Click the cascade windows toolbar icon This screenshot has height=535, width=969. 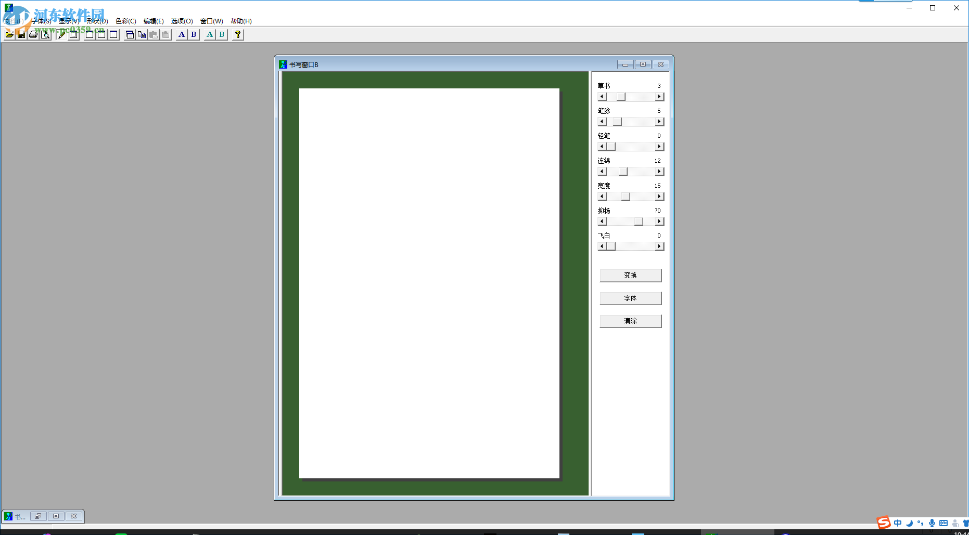point(130,35)
